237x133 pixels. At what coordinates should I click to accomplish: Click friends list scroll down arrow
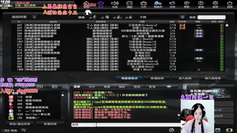click(x=63, y=118)
